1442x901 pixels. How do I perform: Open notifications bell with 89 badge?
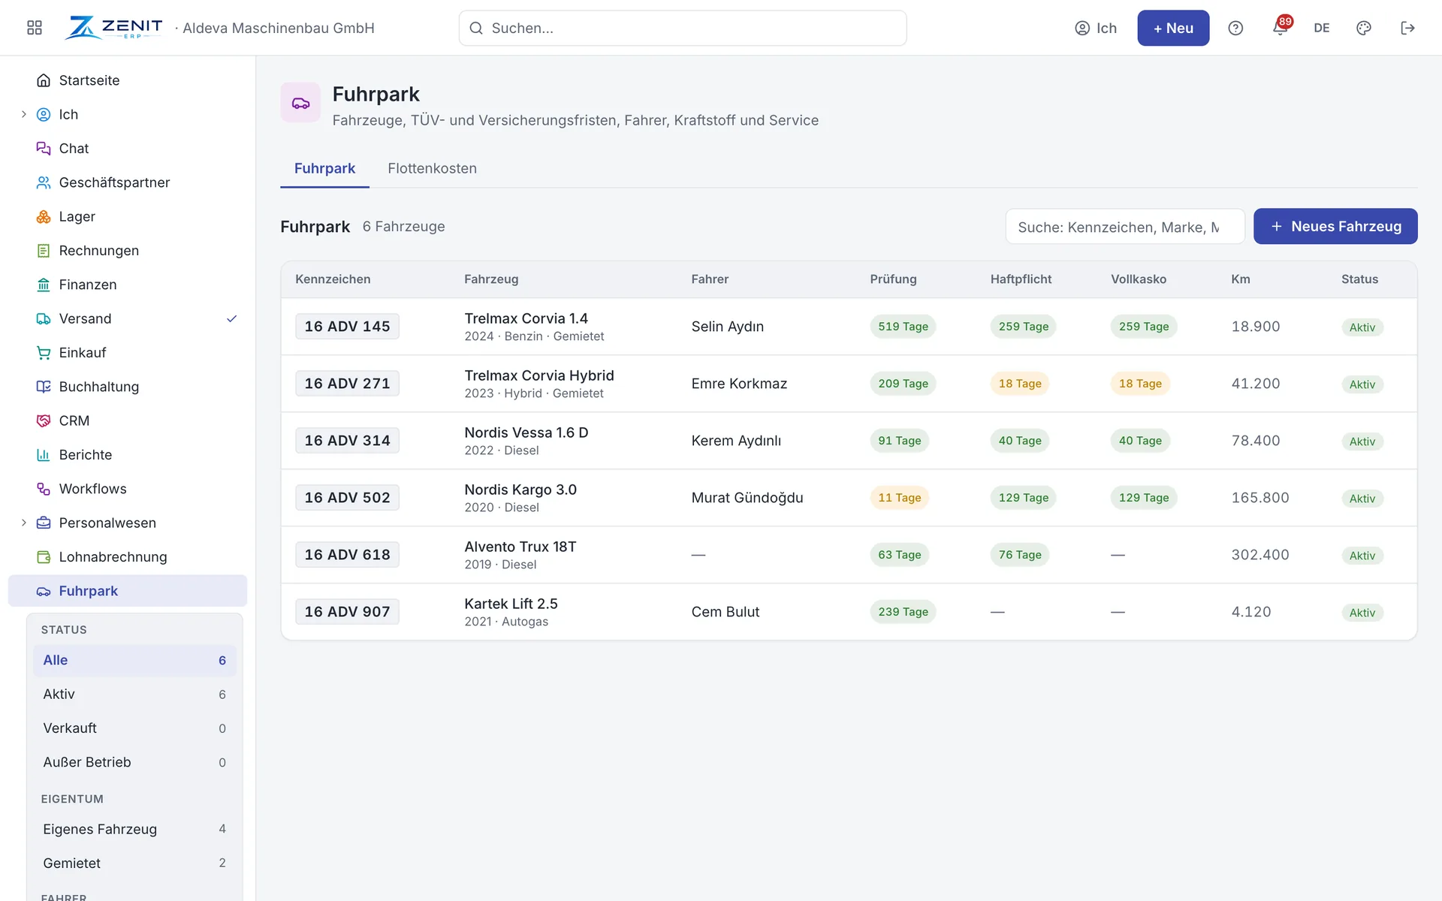1281,28
